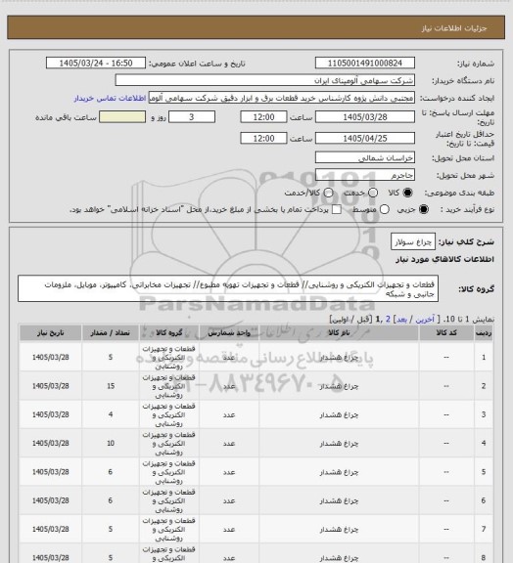Click the تاریخ نیاز column header

pyautogui.click(x=50, y=333)
